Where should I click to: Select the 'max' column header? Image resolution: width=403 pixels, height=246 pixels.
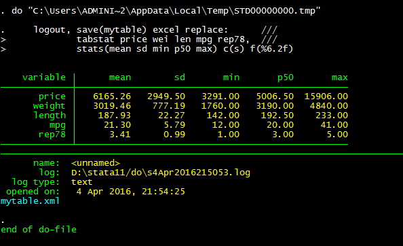(340, 77)
